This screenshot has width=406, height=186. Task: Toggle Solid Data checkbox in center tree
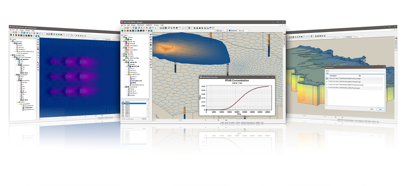tap(124, 48)
